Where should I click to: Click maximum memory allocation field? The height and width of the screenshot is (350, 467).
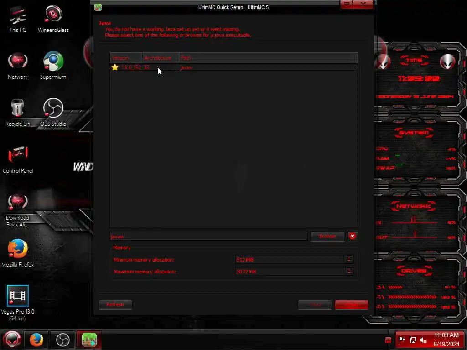pos(291,272)
